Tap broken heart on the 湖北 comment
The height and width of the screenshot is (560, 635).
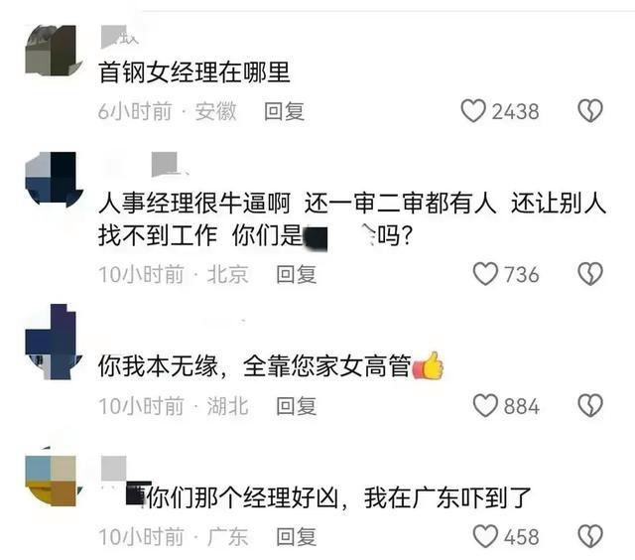590,405
